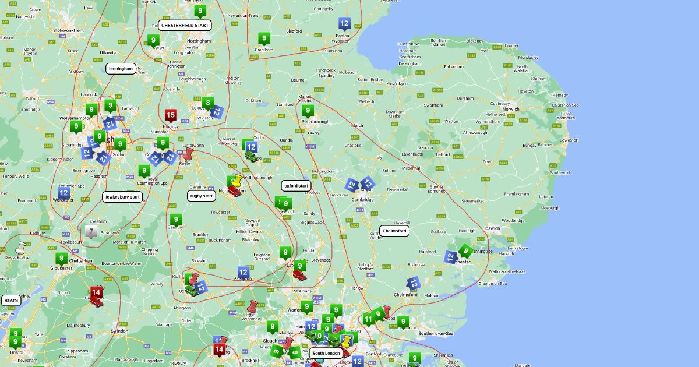Open the red 15 marker at Hinckley
Screen dimensions: 699x367
click(171, 117)
